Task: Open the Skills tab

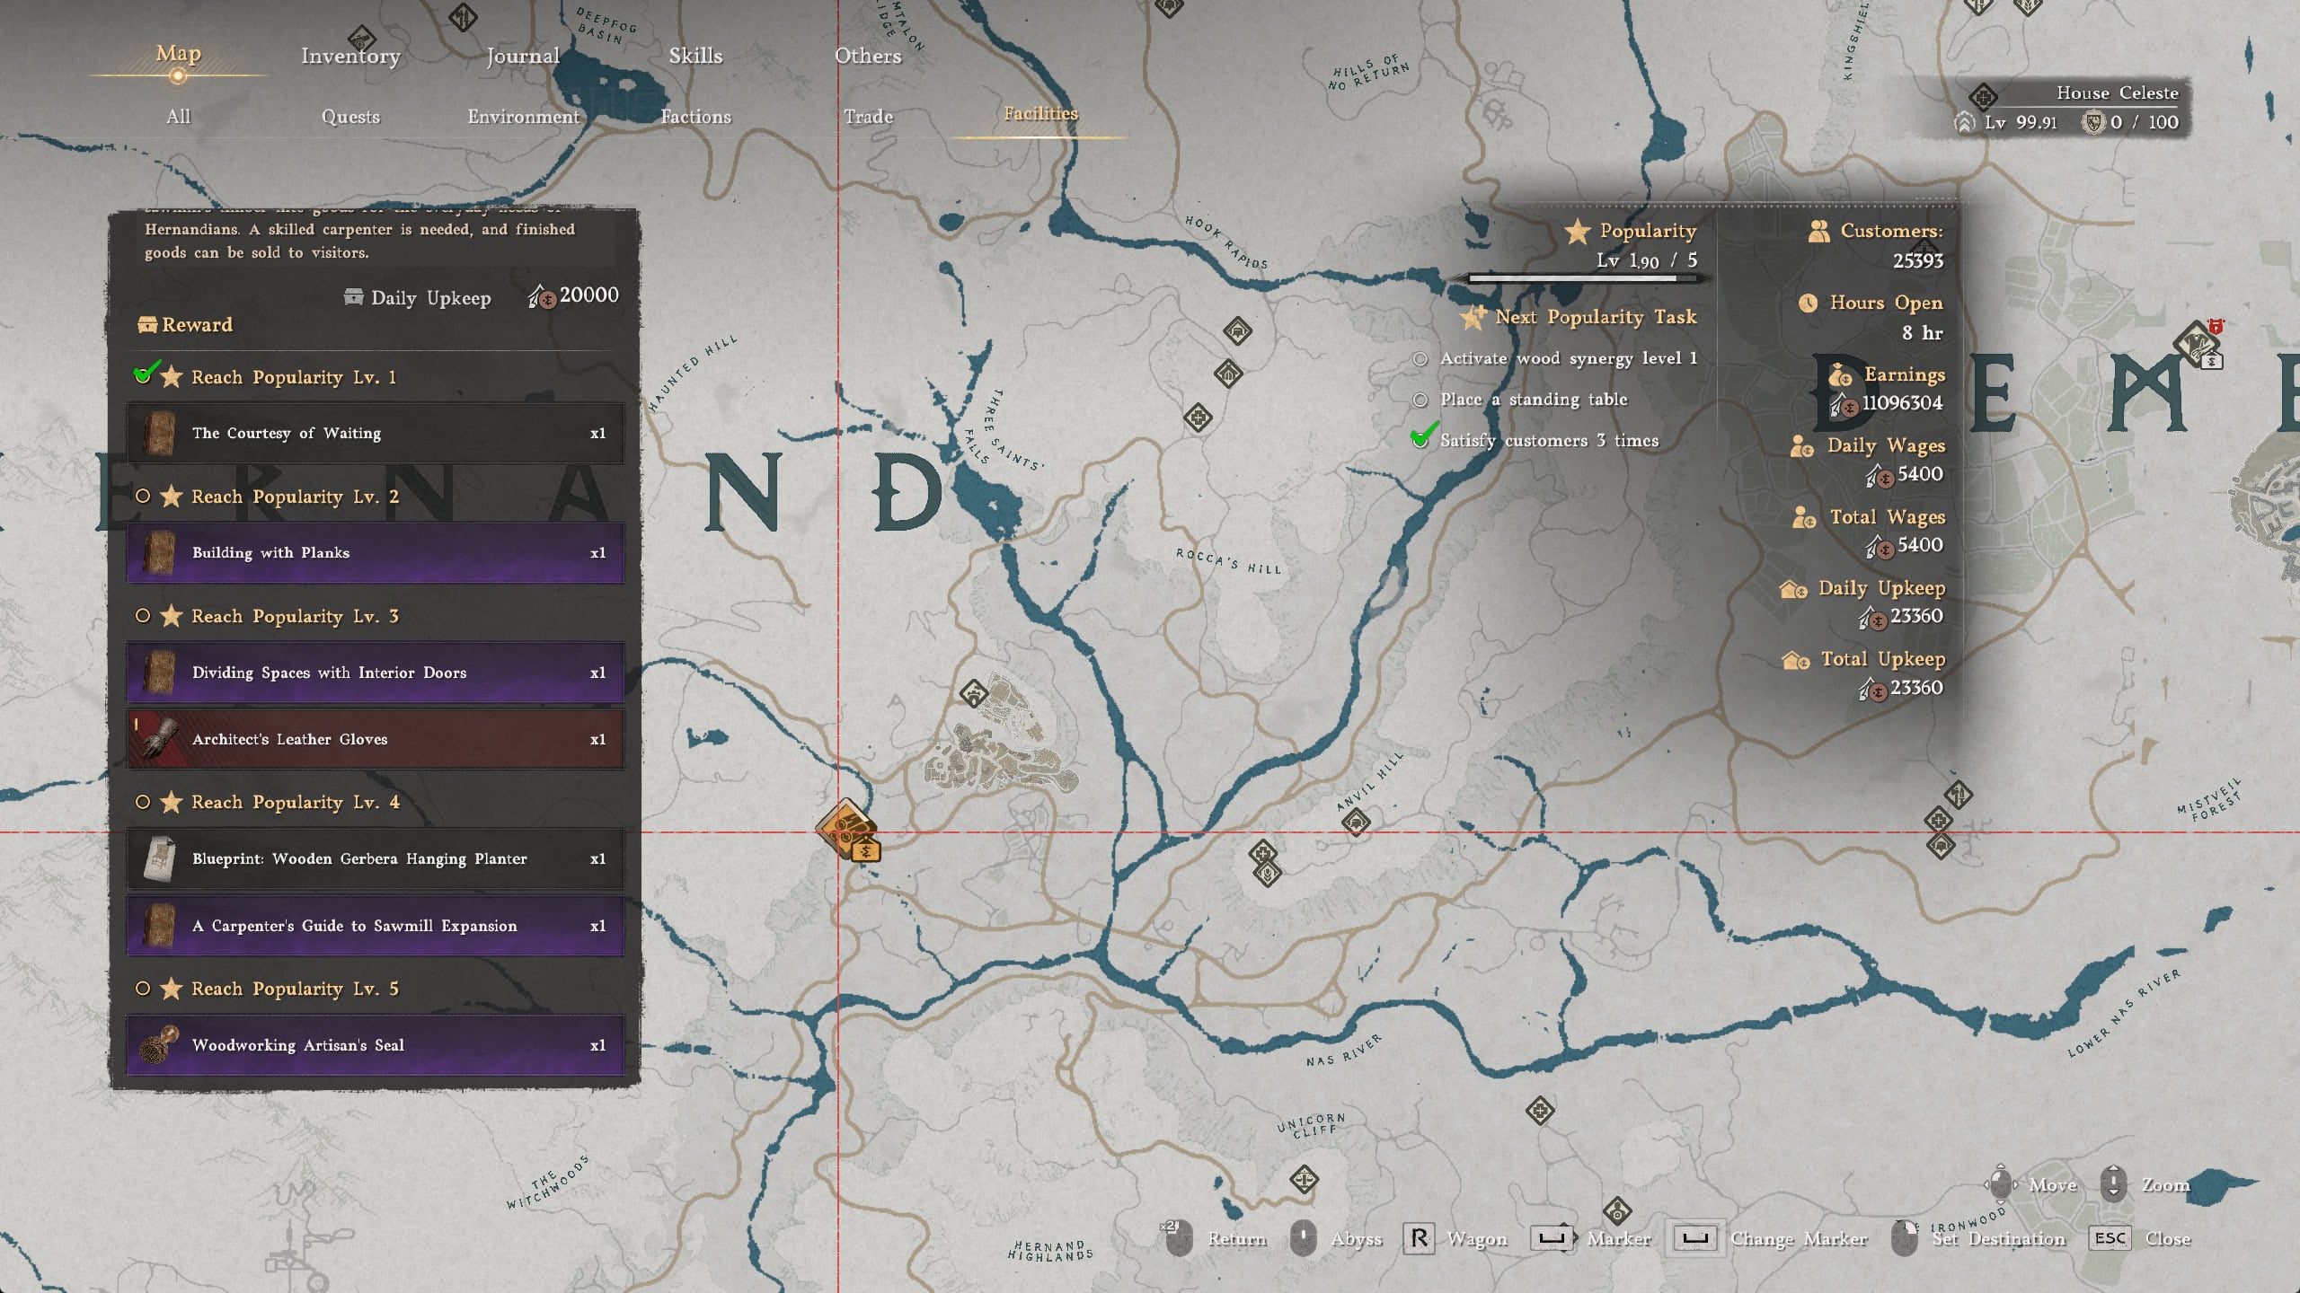Action: [695, 56]
